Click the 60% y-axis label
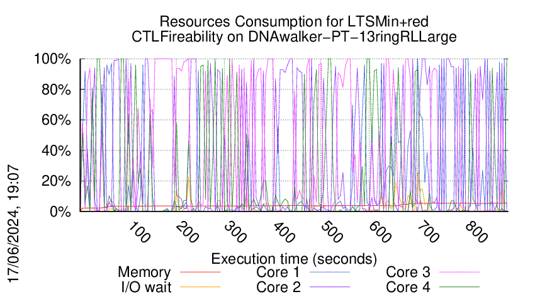535x299 pixels. [x=56, y=120]
